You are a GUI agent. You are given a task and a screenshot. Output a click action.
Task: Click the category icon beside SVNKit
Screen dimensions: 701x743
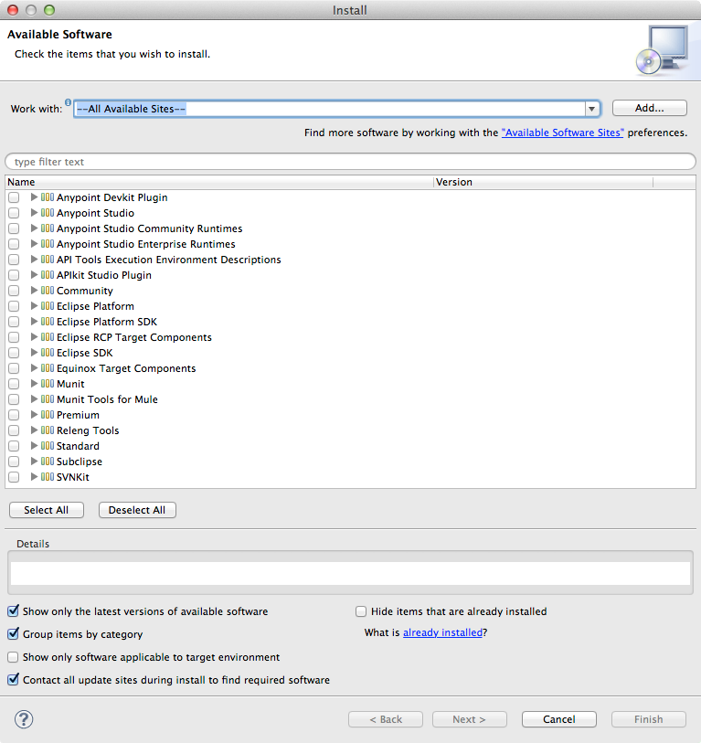coord(48,477)
